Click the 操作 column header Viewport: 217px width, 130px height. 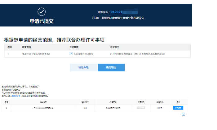click(178, 102)
